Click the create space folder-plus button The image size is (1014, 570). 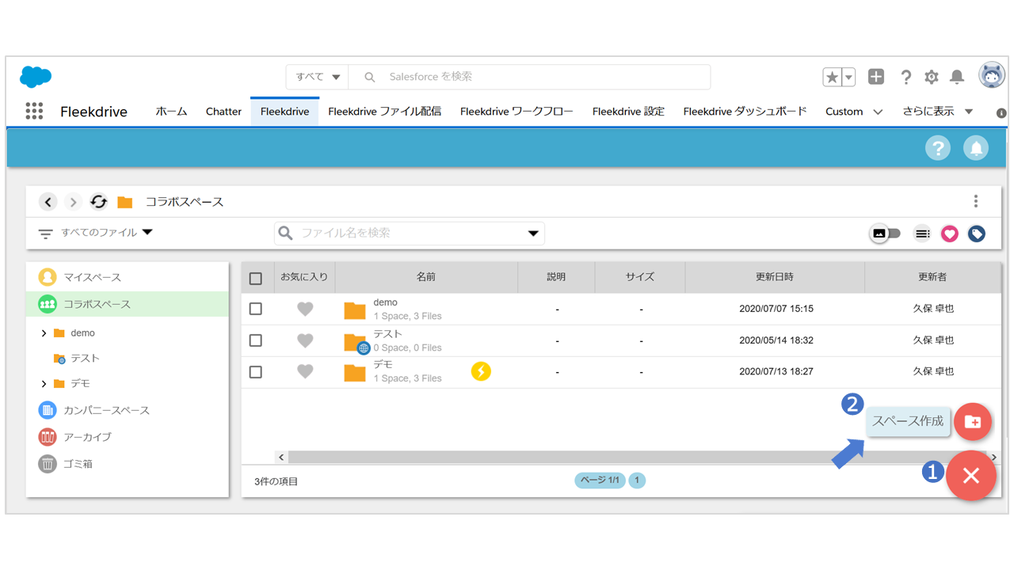click(x=973, y=422)
